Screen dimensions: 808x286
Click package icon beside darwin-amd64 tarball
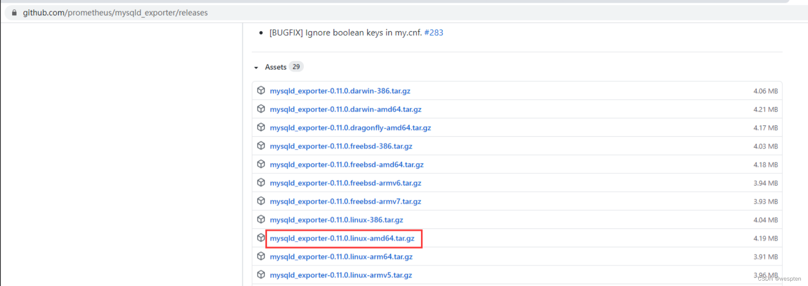point(261,109)
